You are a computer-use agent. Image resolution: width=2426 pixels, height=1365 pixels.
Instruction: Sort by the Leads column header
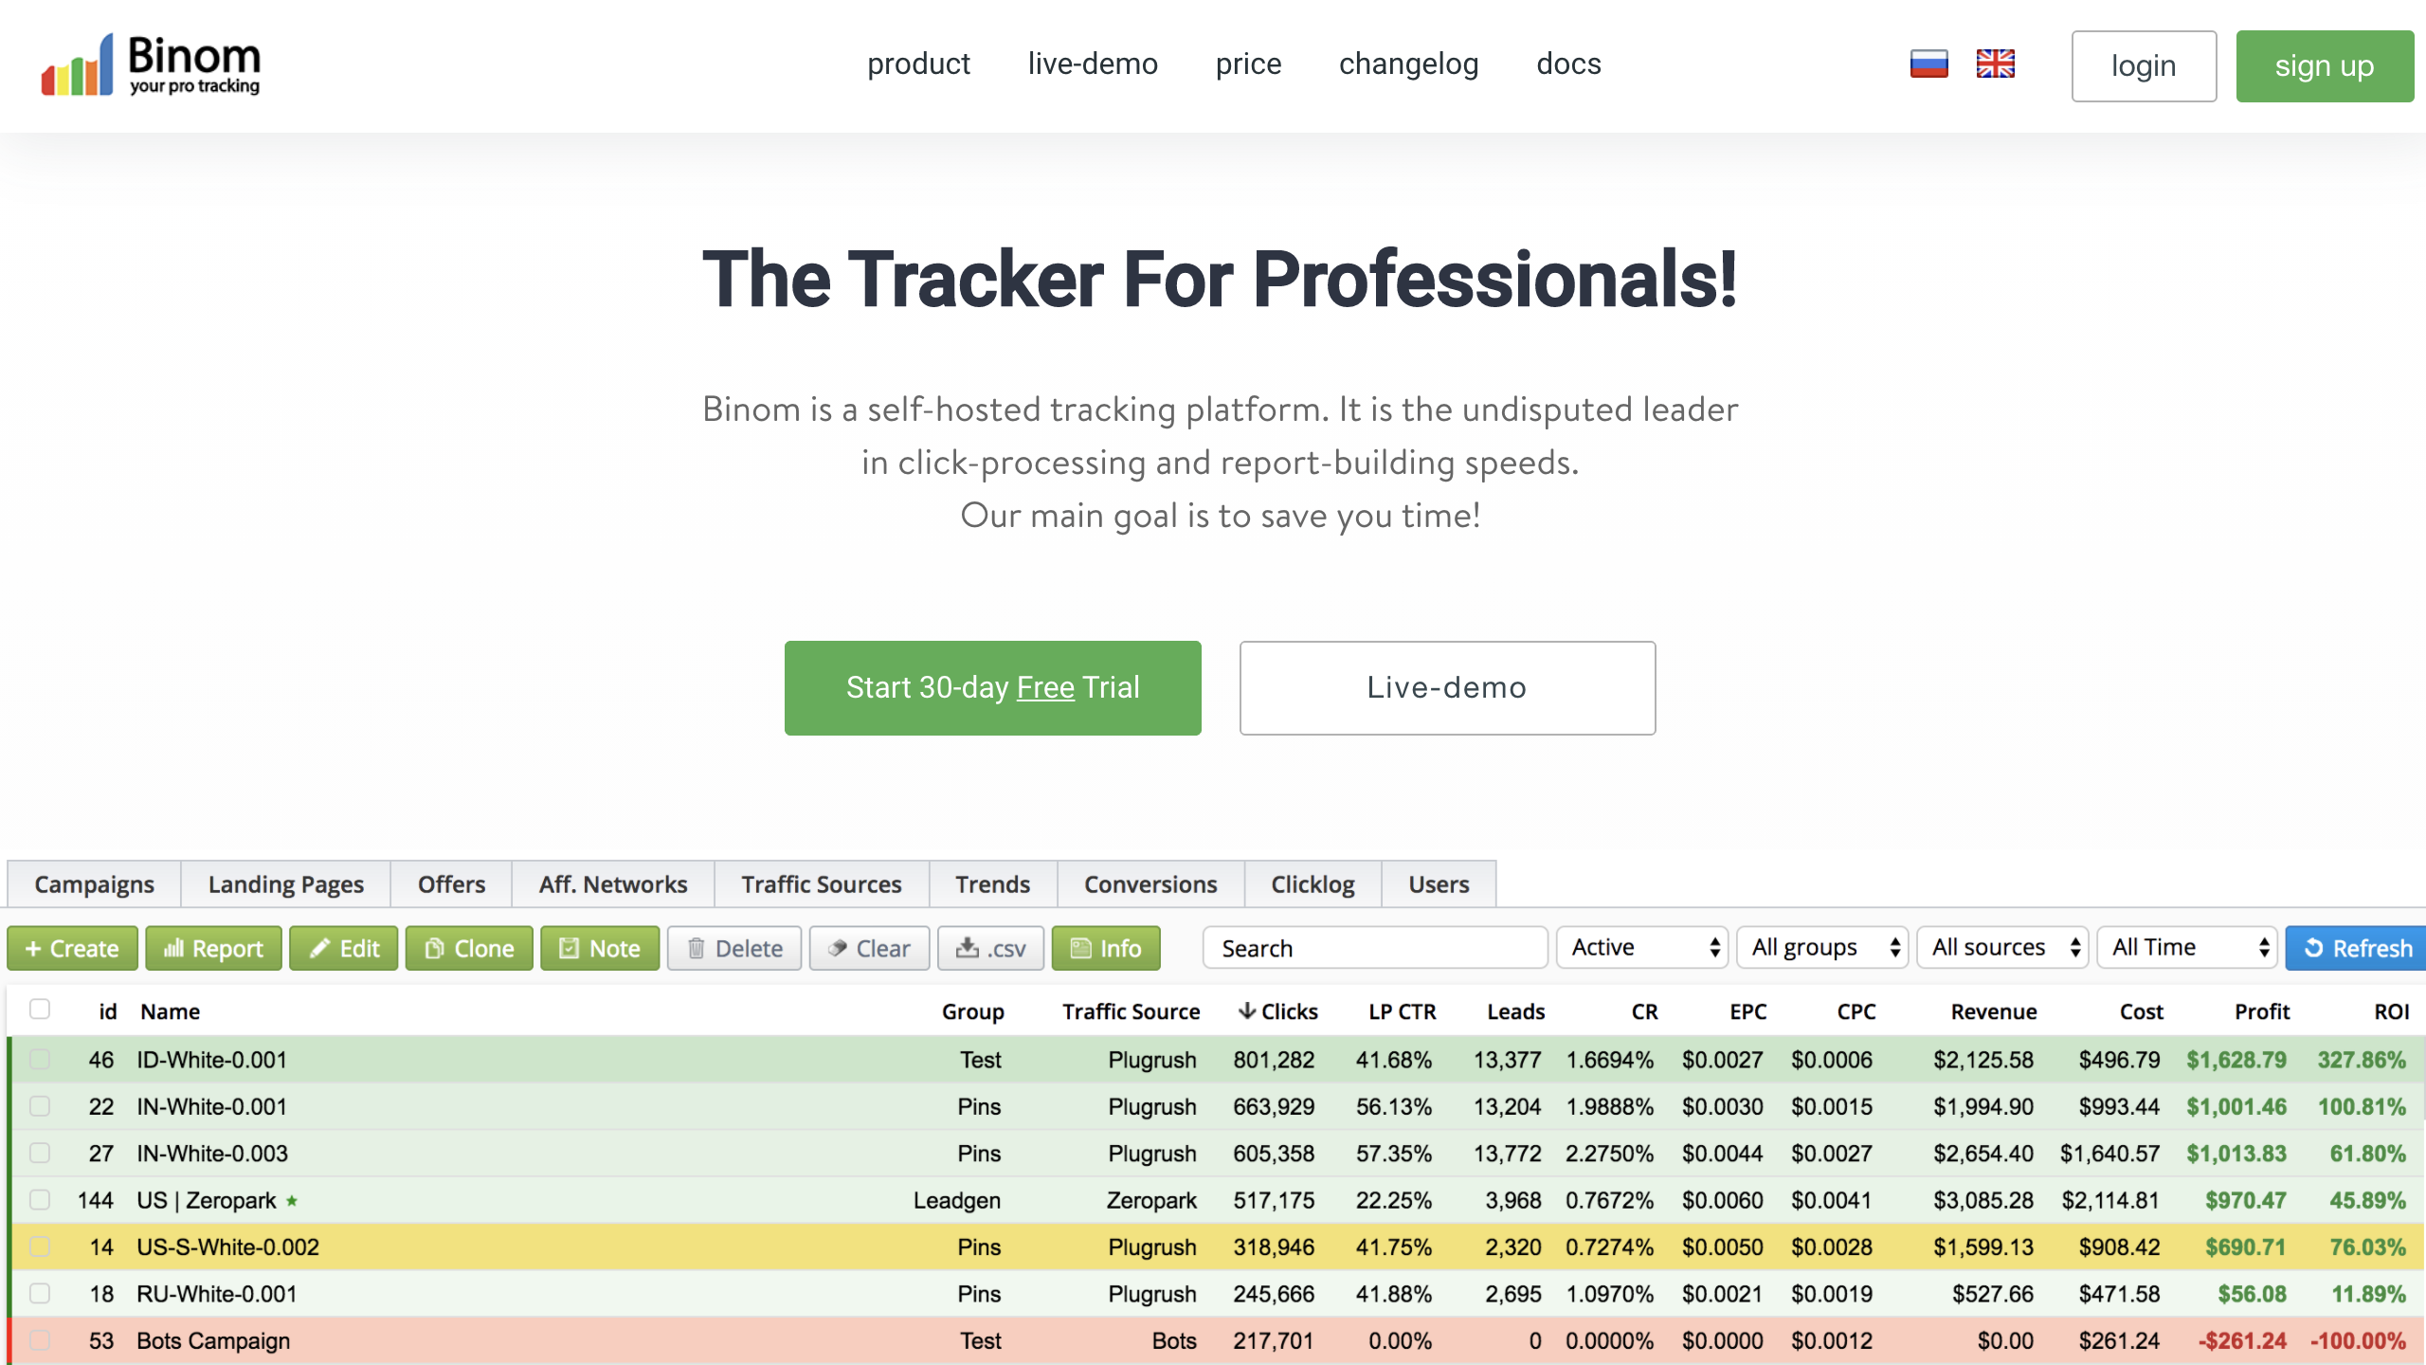click(x=1515, y=1011)
